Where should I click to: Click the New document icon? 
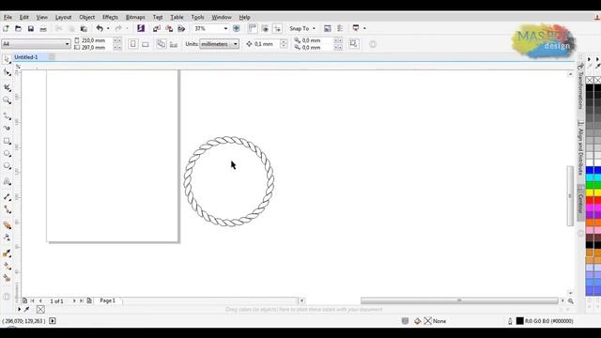[x=6, y=28]
